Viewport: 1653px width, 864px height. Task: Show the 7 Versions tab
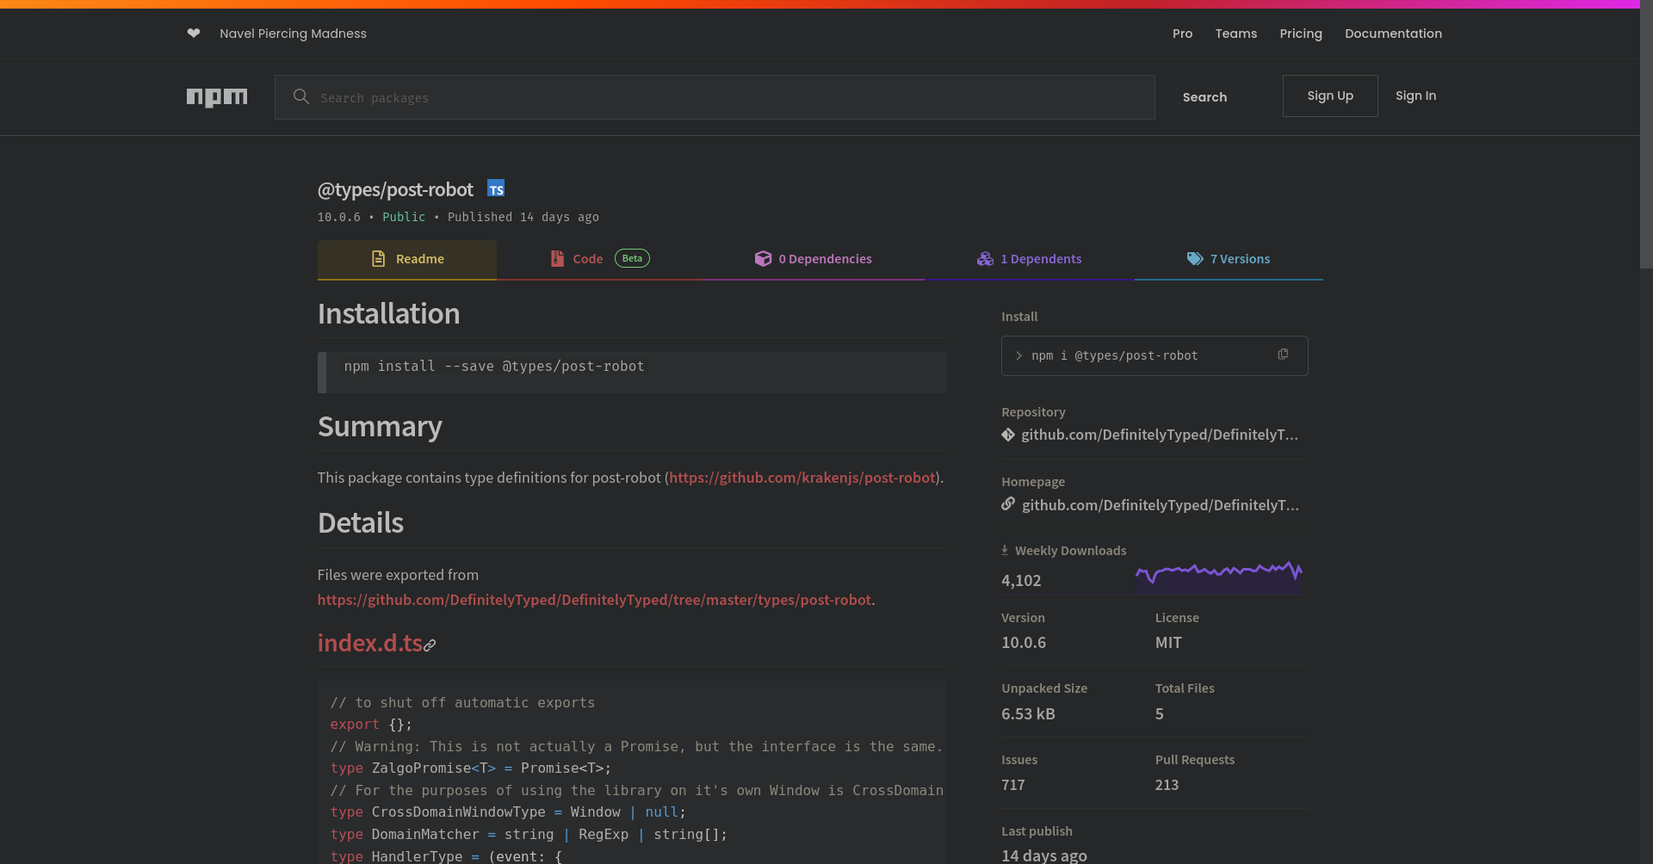[1229, 259]
